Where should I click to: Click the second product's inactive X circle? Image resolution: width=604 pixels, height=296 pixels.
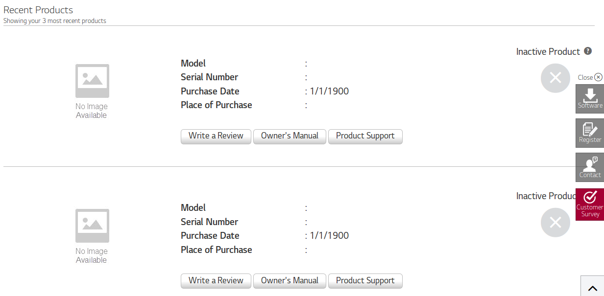[555, 223]
